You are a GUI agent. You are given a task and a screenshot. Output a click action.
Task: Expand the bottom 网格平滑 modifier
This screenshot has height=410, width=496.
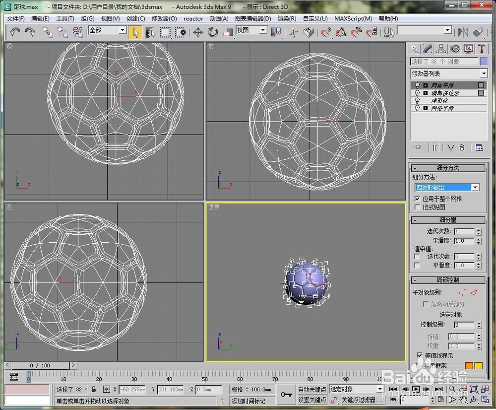426,108
